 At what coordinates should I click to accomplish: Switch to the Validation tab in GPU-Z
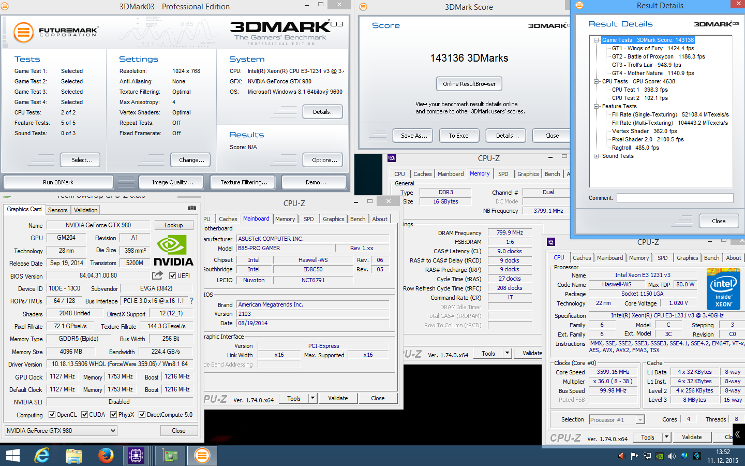(85, 210)
